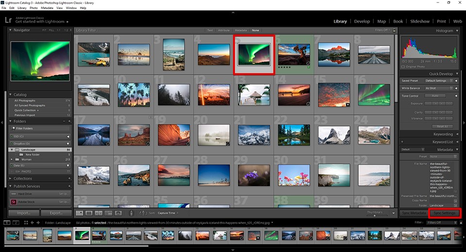The image size is (466, 252).
Task: Open People view face icon
Action: [118, 213]
